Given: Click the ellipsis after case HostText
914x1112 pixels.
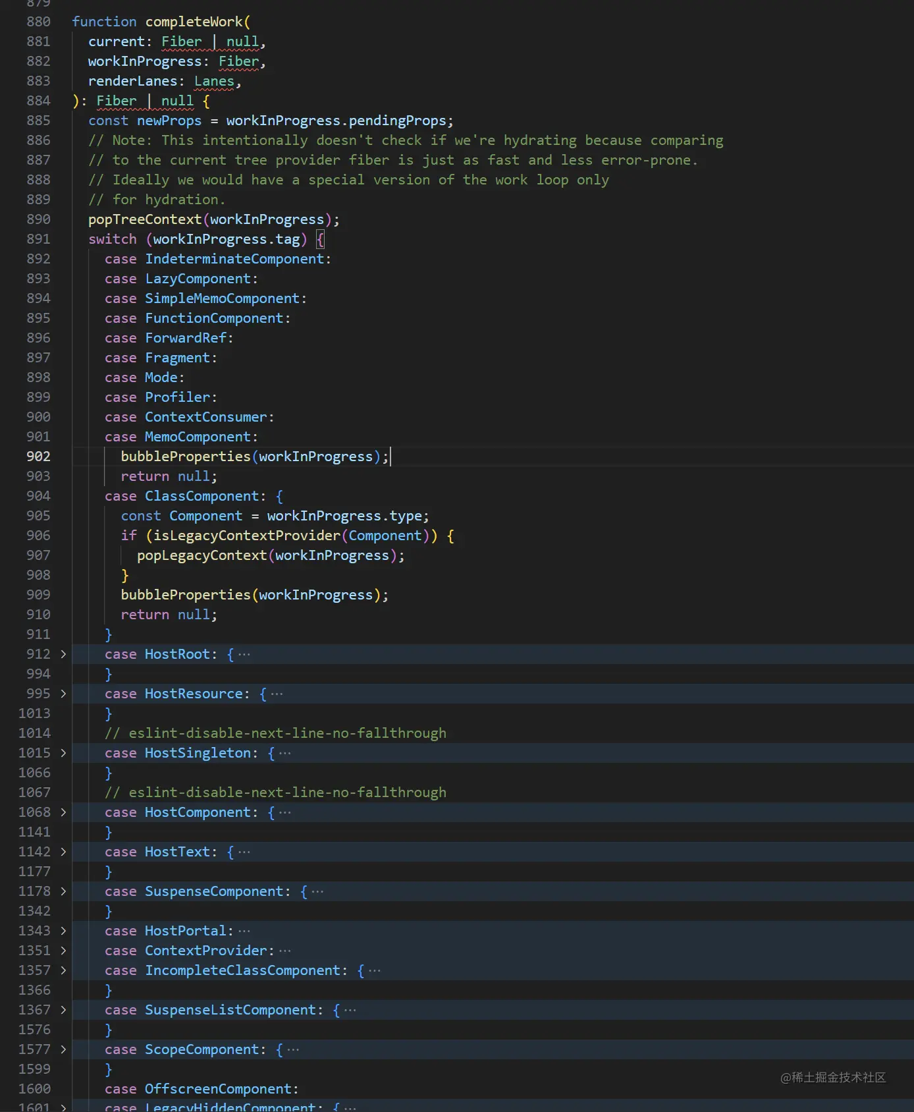Looking at the screenshot, I should [x=244, y=852].
